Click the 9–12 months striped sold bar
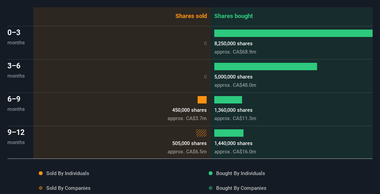The width and height of the screenshot is (380, 194). (x=201, y=133)
